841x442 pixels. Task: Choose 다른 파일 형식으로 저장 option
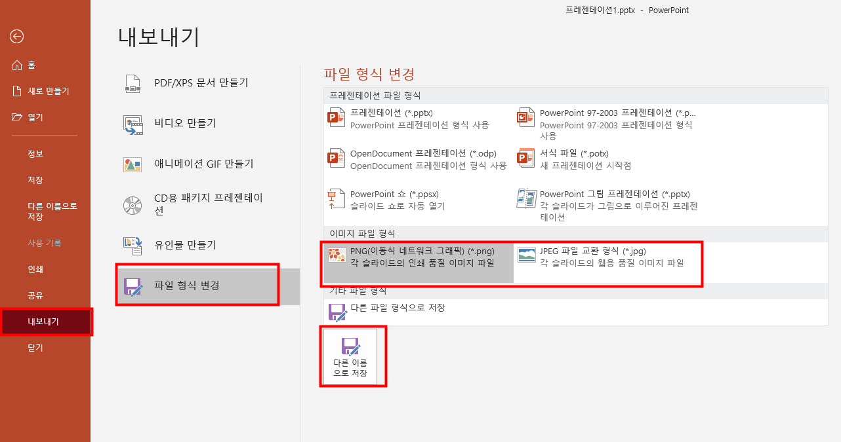(x=419, y=312)
